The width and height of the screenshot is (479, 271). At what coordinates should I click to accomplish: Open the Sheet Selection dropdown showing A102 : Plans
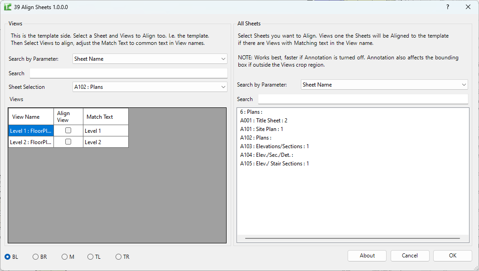(150, 87)
